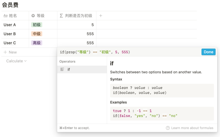Click the 高级 purple tag
This screenshot has height=137, width=220.
(37, 43)
